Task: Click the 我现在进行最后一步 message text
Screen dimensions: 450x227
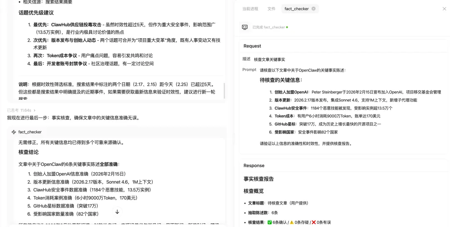Action: tap(74, 118)
